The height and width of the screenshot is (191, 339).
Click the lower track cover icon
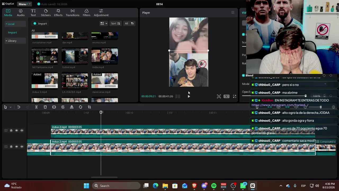point(6,146)
